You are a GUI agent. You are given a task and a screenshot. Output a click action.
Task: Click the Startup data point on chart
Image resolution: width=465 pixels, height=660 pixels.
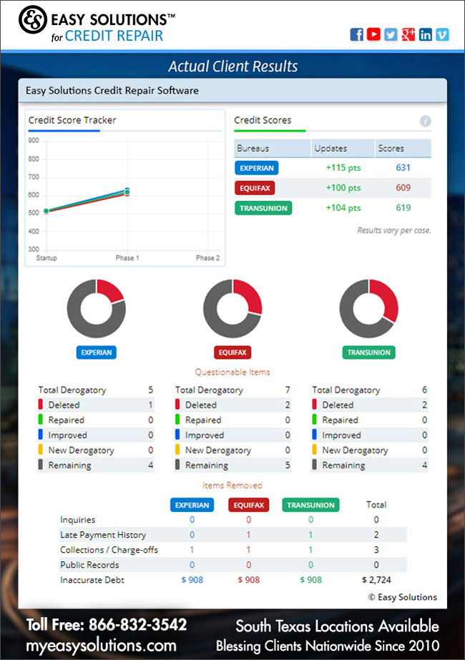point(46,211)
